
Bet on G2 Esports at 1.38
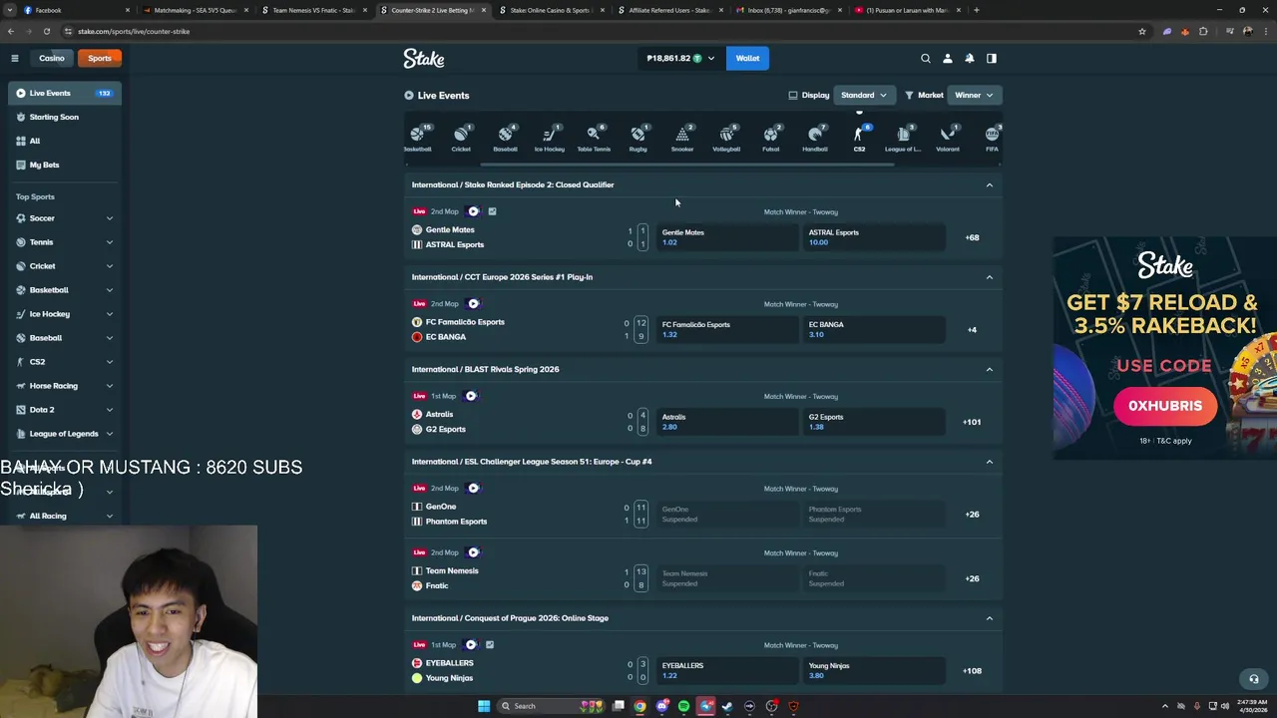click(872, 422)
